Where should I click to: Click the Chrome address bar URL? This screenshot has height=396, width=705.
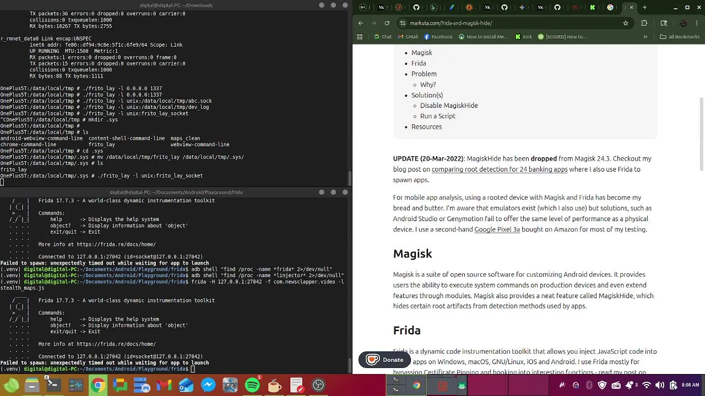coord(451,23)
